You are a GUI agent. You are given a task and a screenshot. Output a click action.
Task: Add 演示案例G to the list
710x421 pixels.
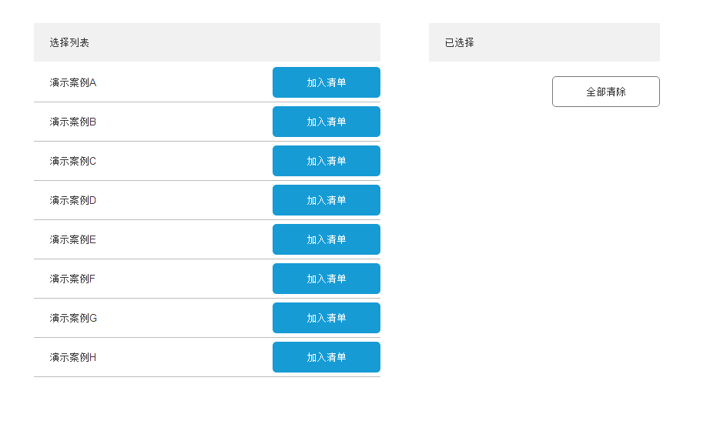(x=326, y=318)
